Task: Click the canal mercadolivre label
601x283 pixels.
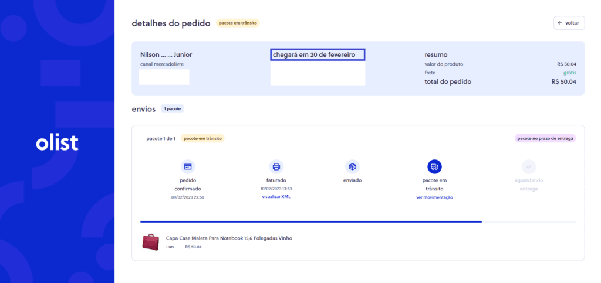Action: pyautogui.click(x=162, y=64)
